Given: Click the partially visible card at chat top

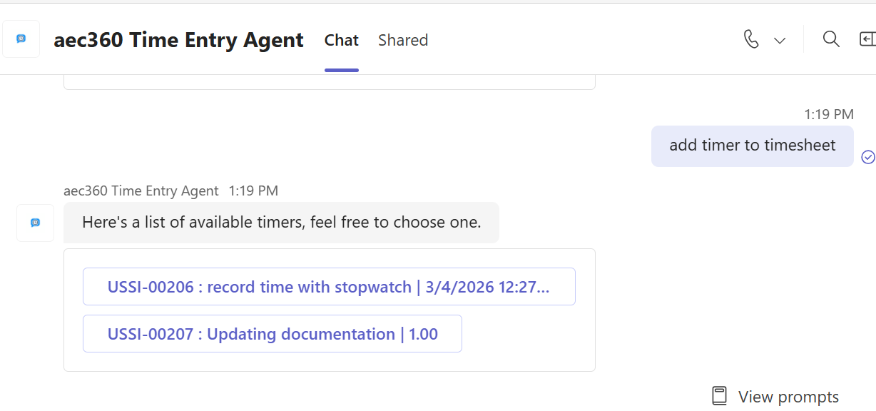Looking at the screenshot, I should point(329,82).
